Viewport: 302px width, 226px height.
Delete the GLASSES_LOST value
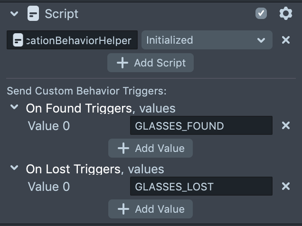[286, 187]
